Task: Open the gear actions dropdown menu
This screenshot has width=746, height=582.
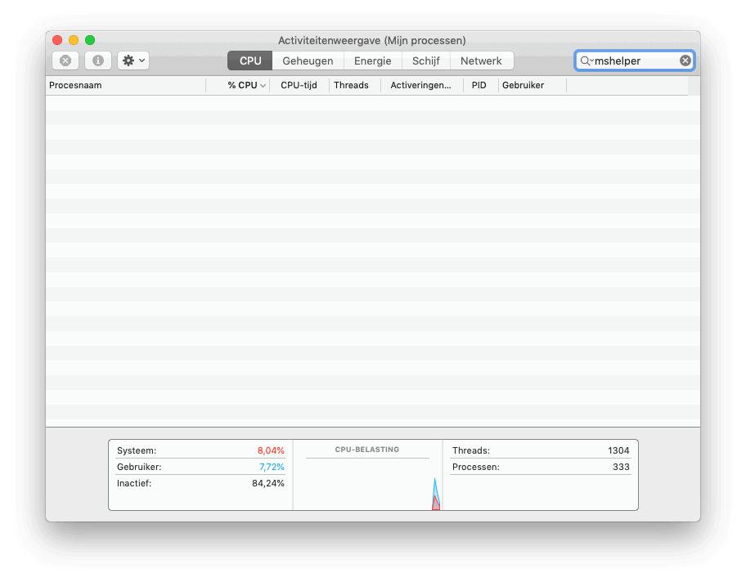Action: tap(133, 60)
